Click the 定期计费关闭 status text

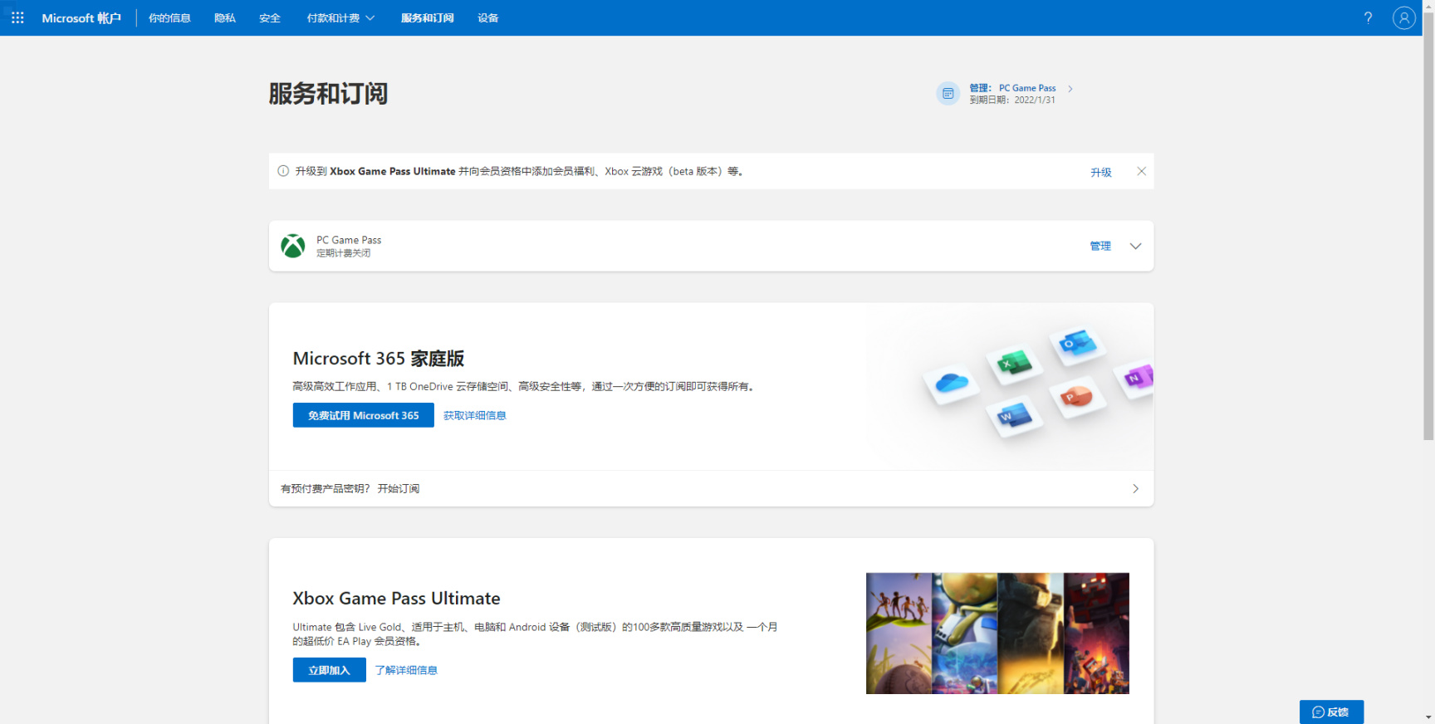[343, 253]
